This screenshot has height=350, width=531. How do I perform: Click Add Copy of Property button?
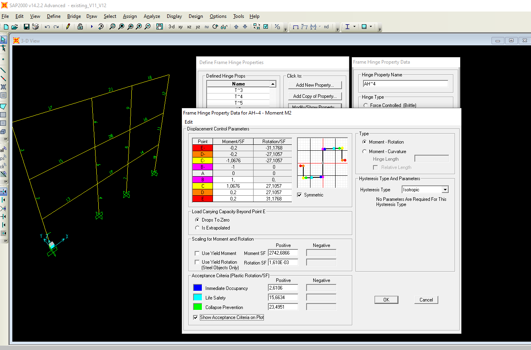pos(315,96)
